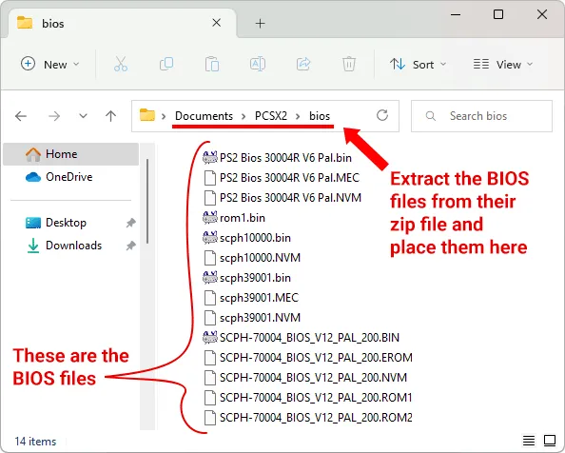Select scph39001.NVM file
The height and width of the screenshot is (453, 565).
point(252,318)
